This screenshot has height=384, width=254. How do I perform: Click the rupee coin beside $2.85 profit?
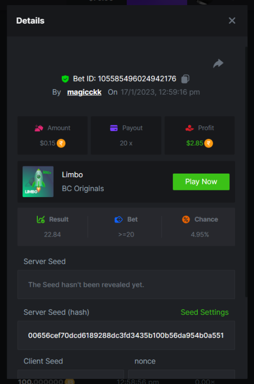209,143
